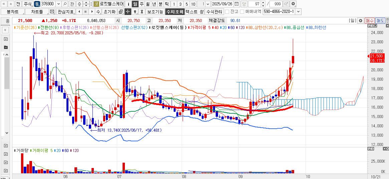Toggle the 수치조회 value lookup mode

point(175,12)
